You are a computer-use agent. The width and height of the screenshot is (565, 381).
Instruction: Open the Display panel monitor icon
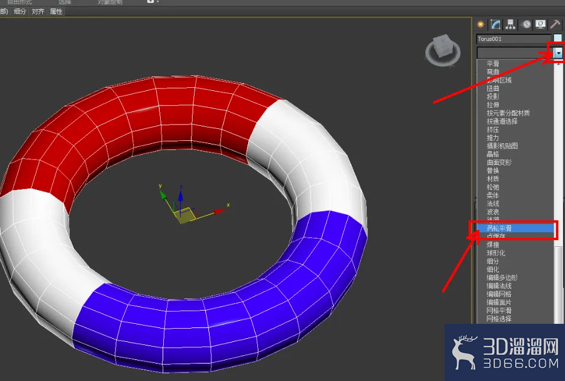540,25
